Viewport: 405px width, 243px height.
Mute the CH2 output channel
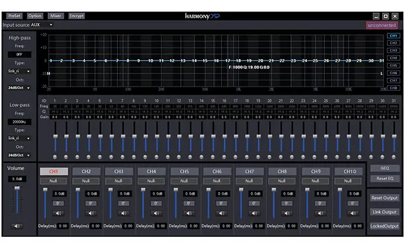91,213
